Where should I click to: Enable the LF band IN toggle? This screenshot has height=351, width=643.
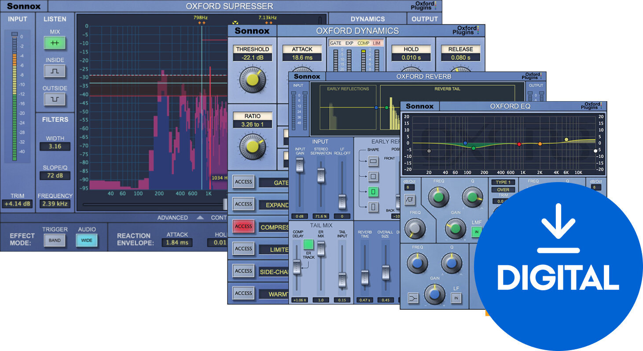point(456,297)
